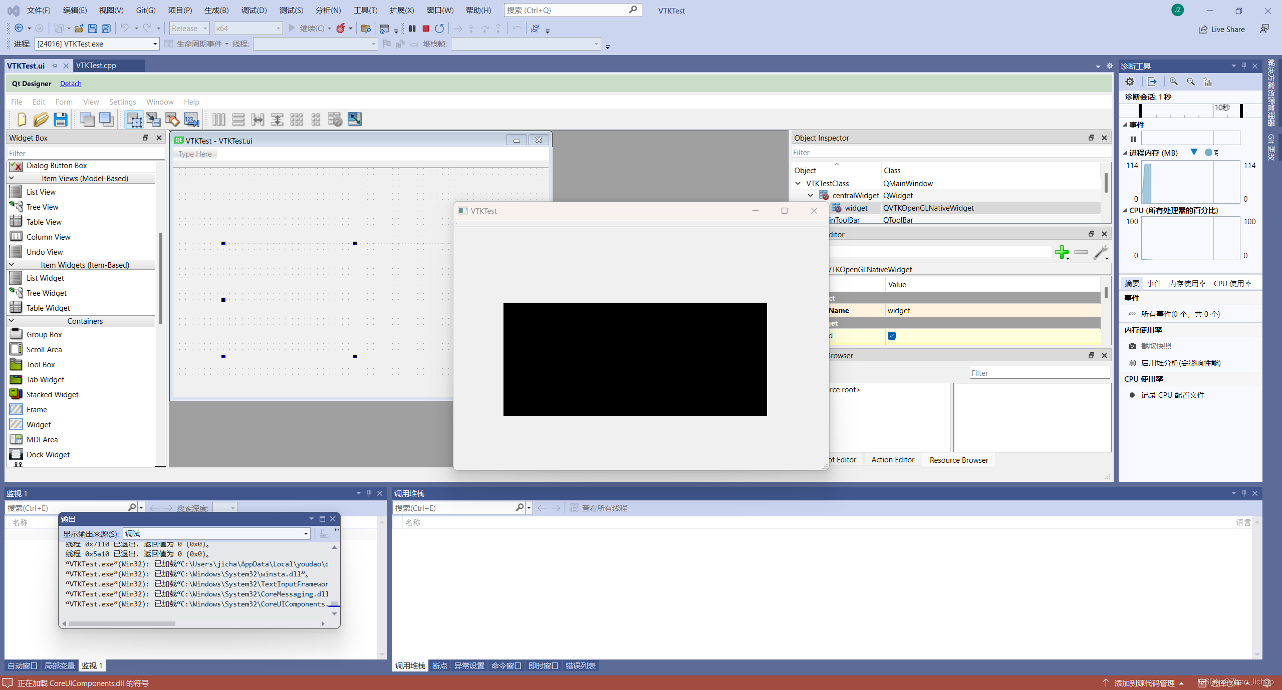Click the add resource green plus icon
This screenshot has width=1282, height=690.
tap(1062, 251)
